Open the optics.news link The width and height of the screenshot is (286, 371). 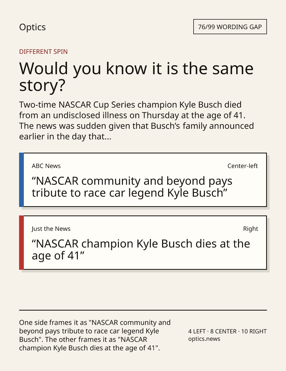(x=204, y=339)
